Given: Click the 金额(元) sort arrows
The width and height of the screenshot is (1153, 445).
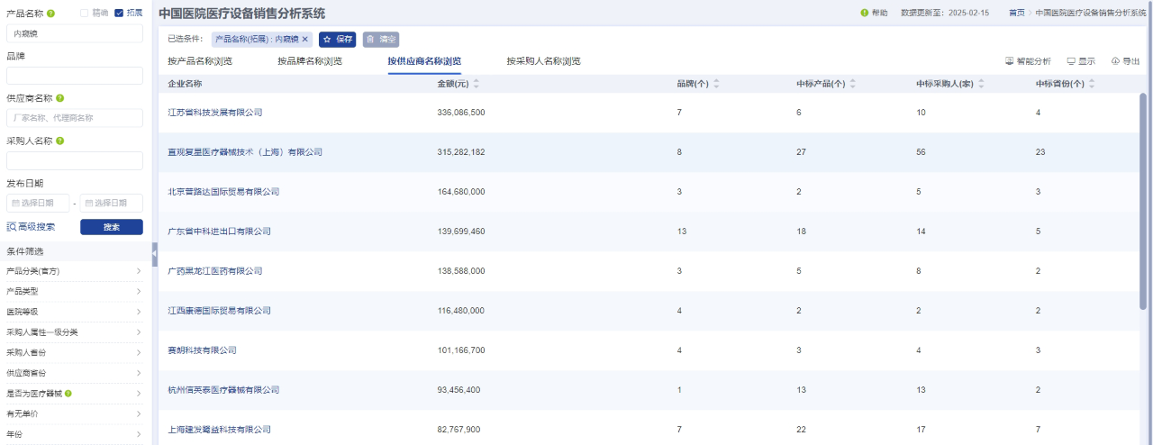Looking at the screenshot, I should click(x=476, y=84).
